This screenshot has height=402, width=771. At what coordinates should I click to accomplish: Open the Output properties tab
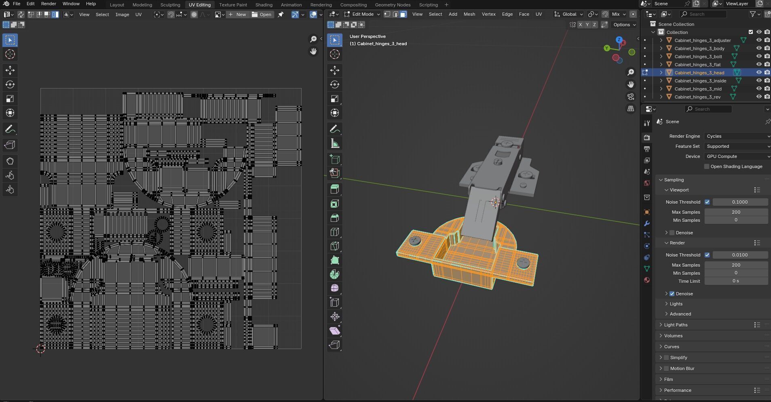647,149
